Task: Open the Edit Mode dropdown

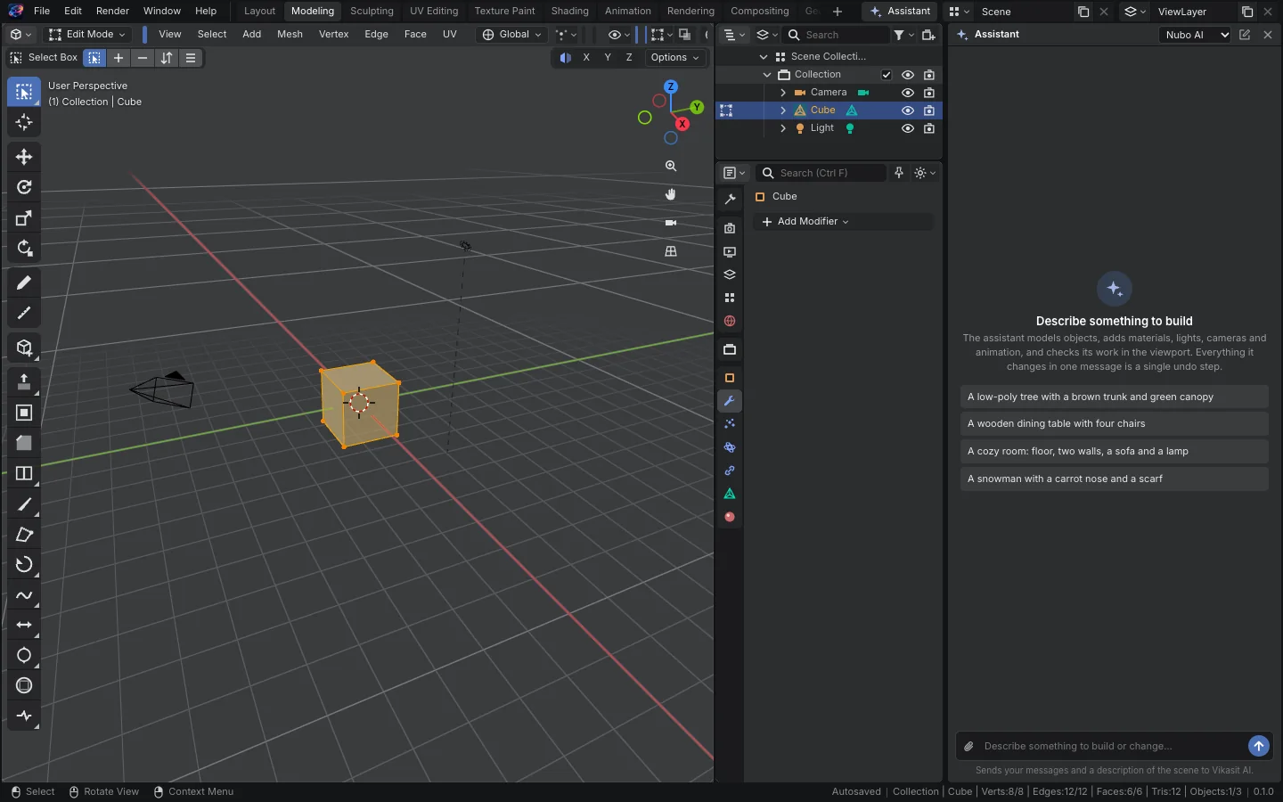Action: [87, 35]
